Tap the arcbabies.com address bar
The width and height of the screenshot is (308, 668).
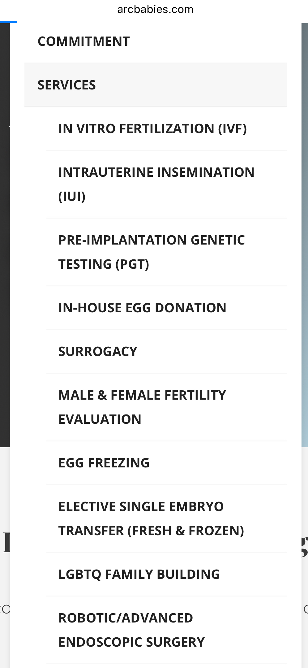click(155, 9)
